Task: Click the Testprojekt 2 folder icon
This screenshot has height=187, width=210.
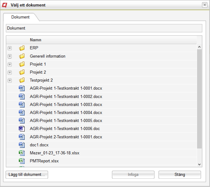Action: (22, 80)
